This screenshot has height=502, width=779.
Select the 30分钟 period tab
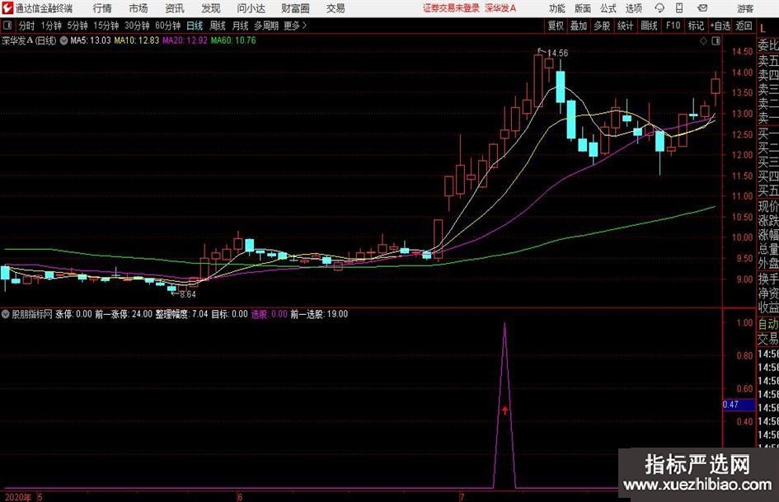pos(137,26)
